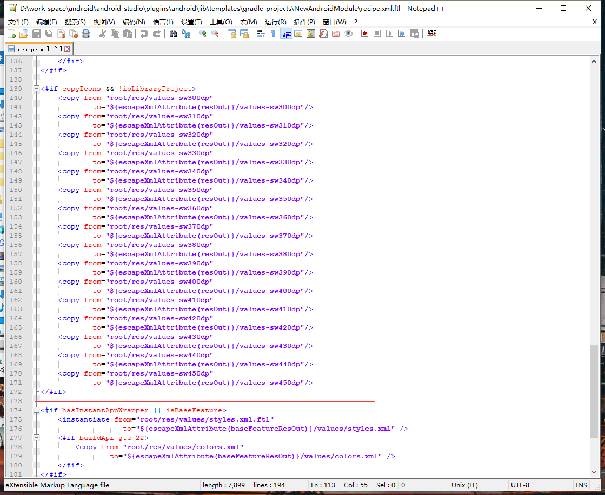This screenshot has width=605, height=495.
Task: Toggle file monitoring eye icon
Action: pos(348,34)
